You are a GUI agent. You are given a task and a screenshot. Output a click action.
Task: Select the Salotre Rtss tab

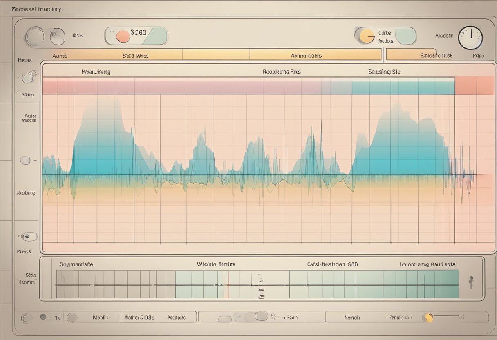[436, 55]
